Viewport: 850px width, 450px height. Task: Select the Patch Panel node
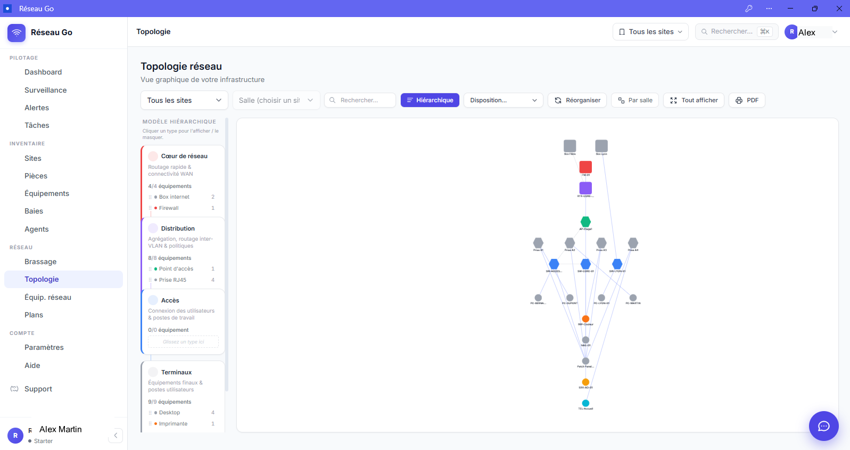pyautogui.click(x=585, y=361)
